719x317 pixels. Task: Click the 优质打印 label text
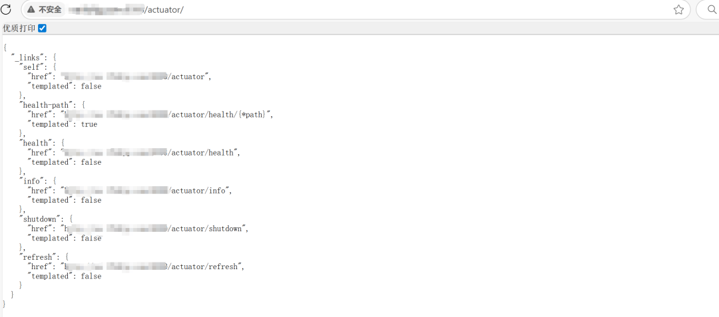[19, 29]
